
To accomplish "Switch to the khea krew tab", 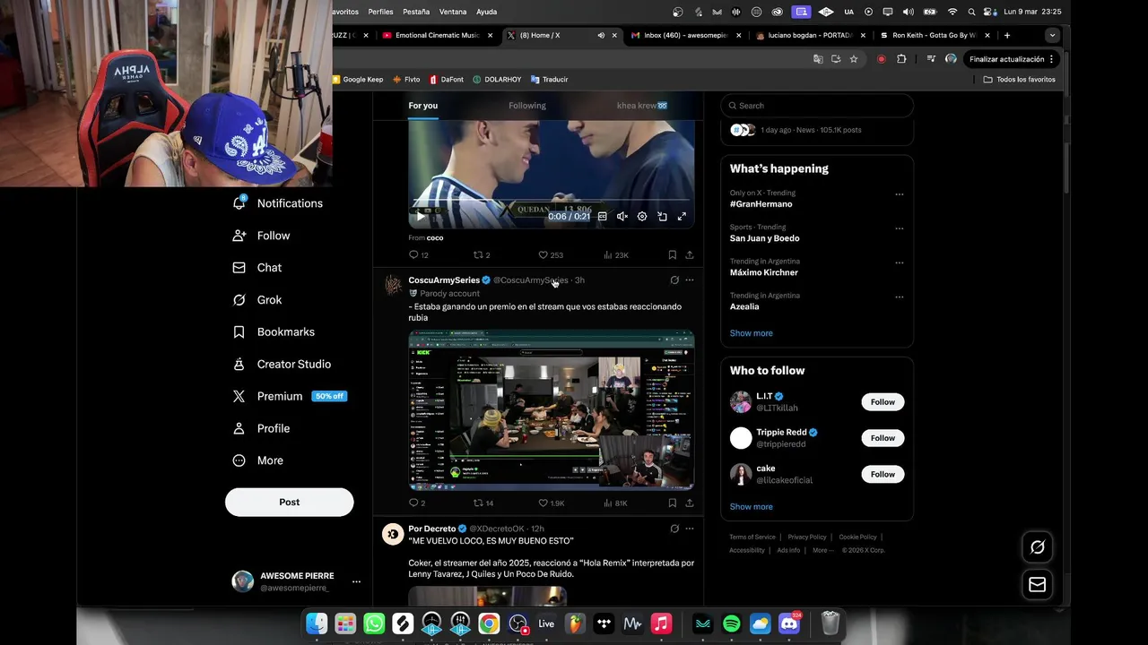I will point(642,106).
